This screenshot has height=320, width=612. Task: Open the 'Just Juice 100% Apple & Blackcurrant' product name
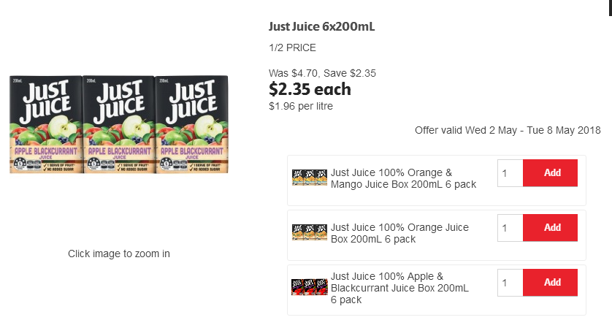[399, 288]
